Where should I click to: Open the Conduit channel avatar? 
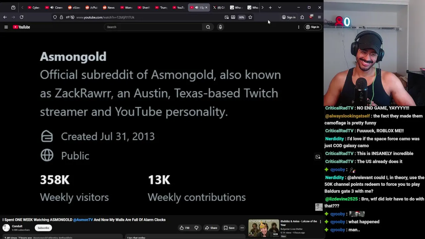tap(6, 228)
